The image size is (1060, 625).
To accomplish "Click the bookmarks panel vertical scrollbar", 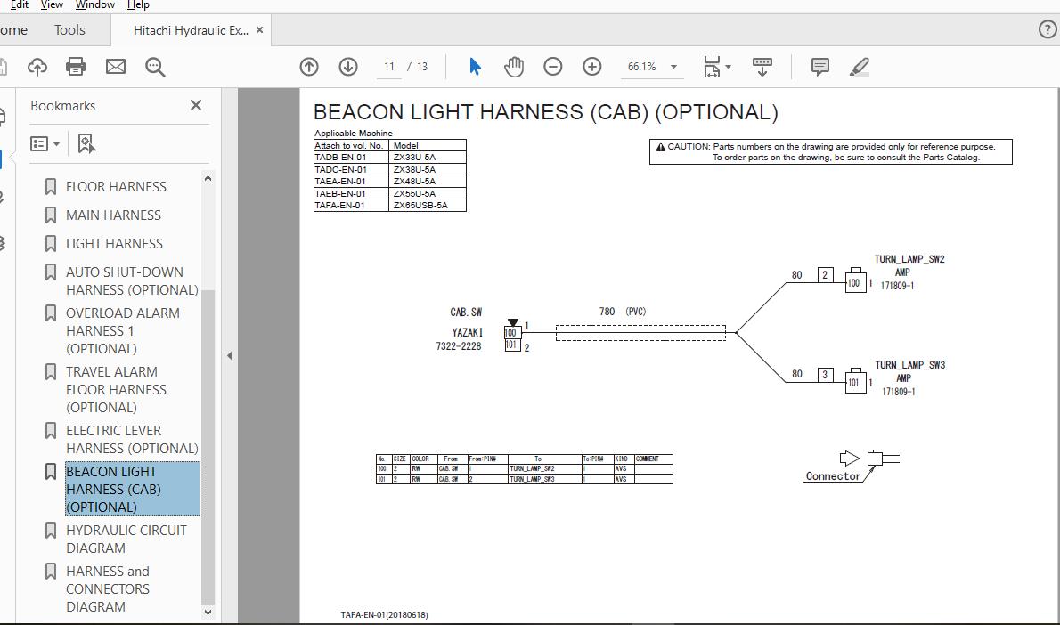I will (208, 445).
